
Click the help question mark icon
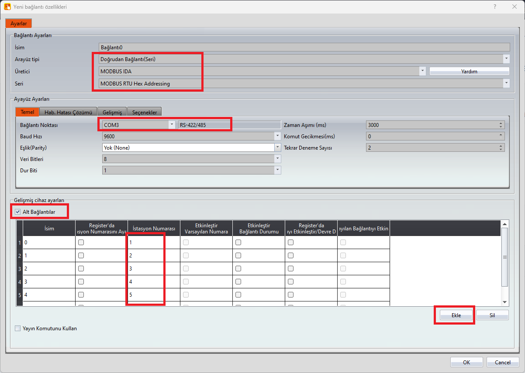point(495,7)
